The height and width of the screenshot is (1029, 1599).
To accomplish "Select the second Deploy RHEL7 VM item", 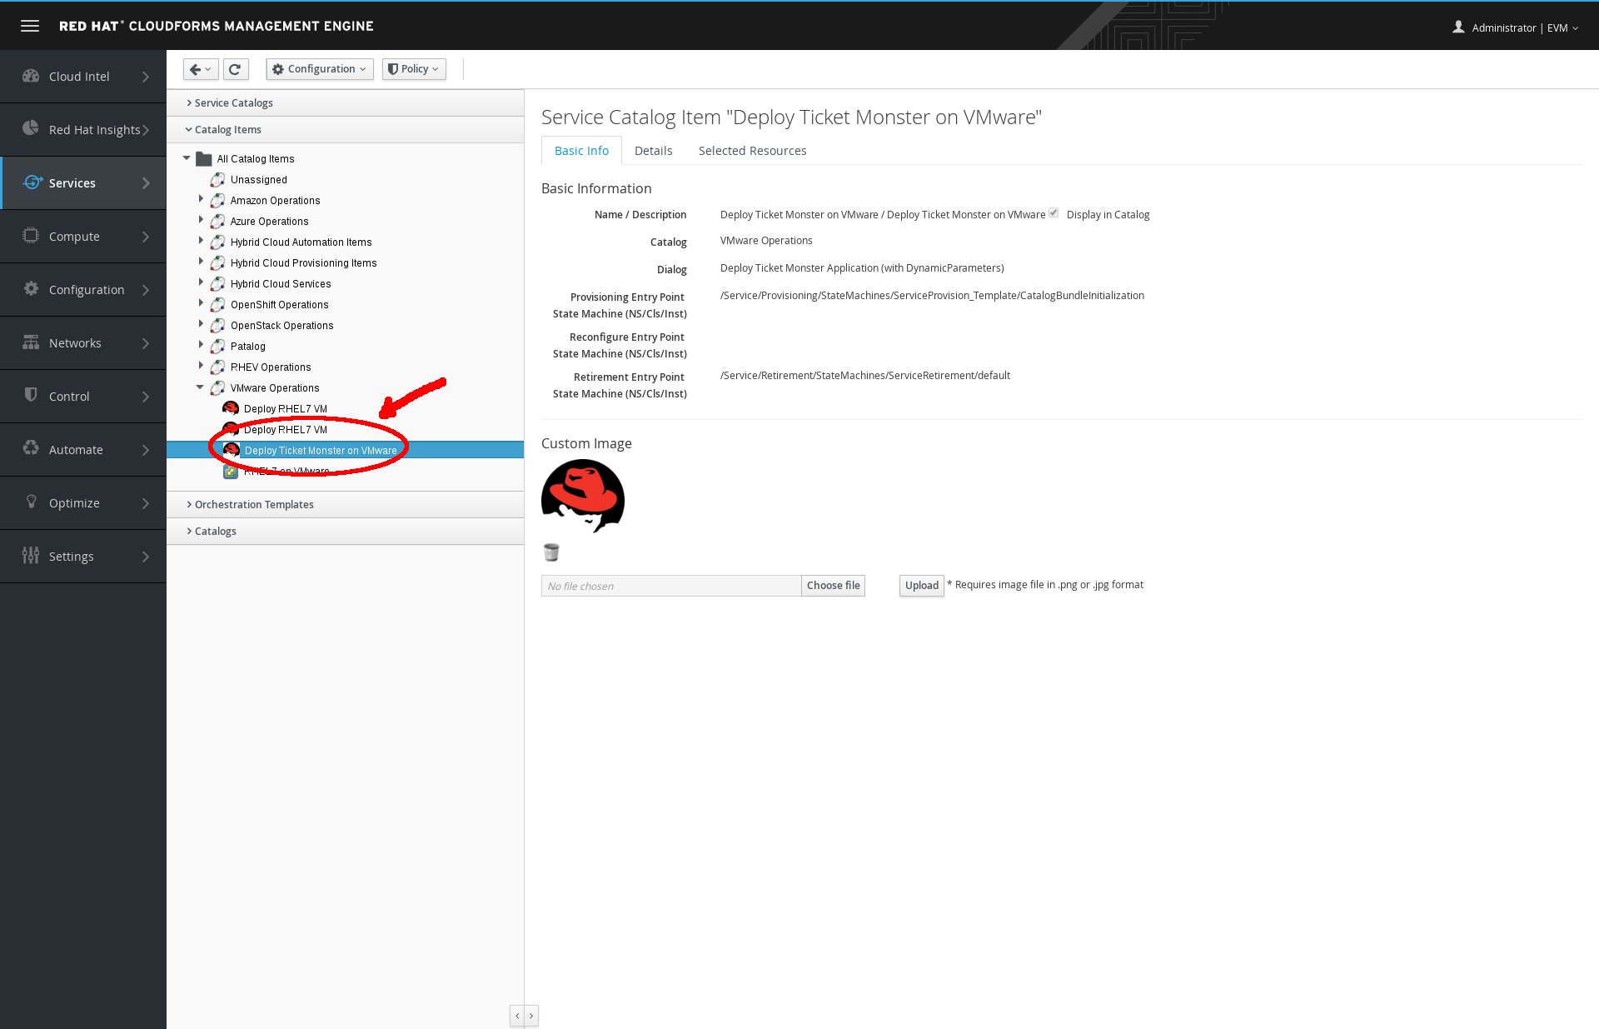I will coord(285,429).
